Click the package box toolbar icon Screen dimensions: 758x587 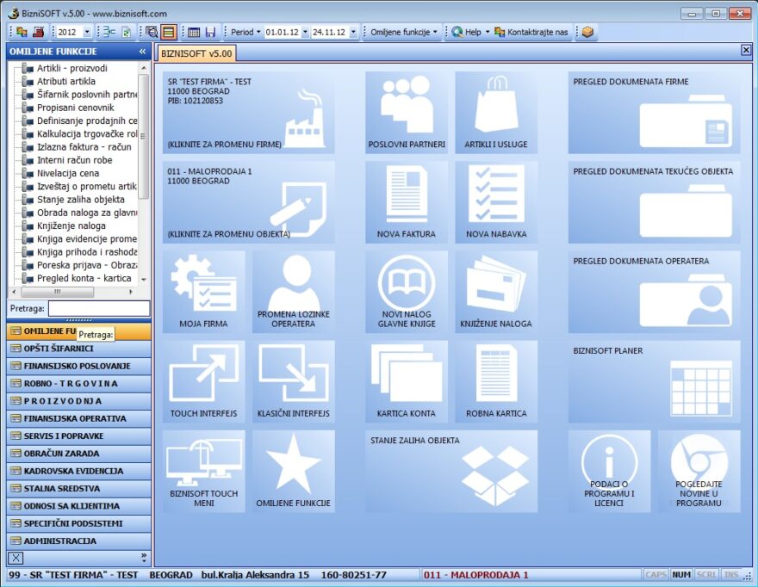(x=587, y=32)
